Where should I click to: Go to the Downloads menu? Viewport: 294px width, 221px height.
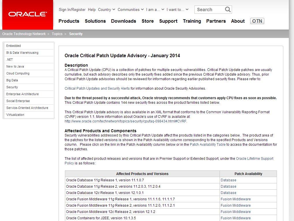pos(123,21)
